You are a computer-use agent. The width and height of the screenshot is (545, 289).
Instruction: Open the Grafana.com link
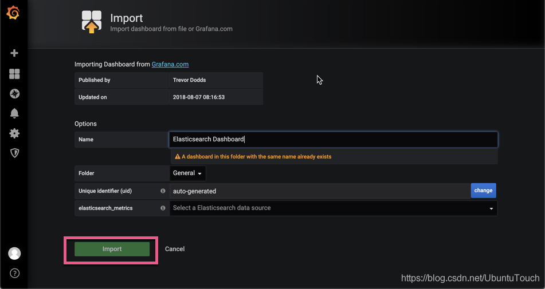click(x=170, y=64)
